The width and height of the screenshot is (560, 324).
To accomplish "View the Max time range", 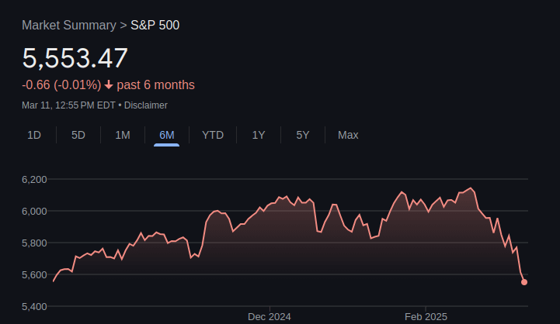I will coord(348,135).
